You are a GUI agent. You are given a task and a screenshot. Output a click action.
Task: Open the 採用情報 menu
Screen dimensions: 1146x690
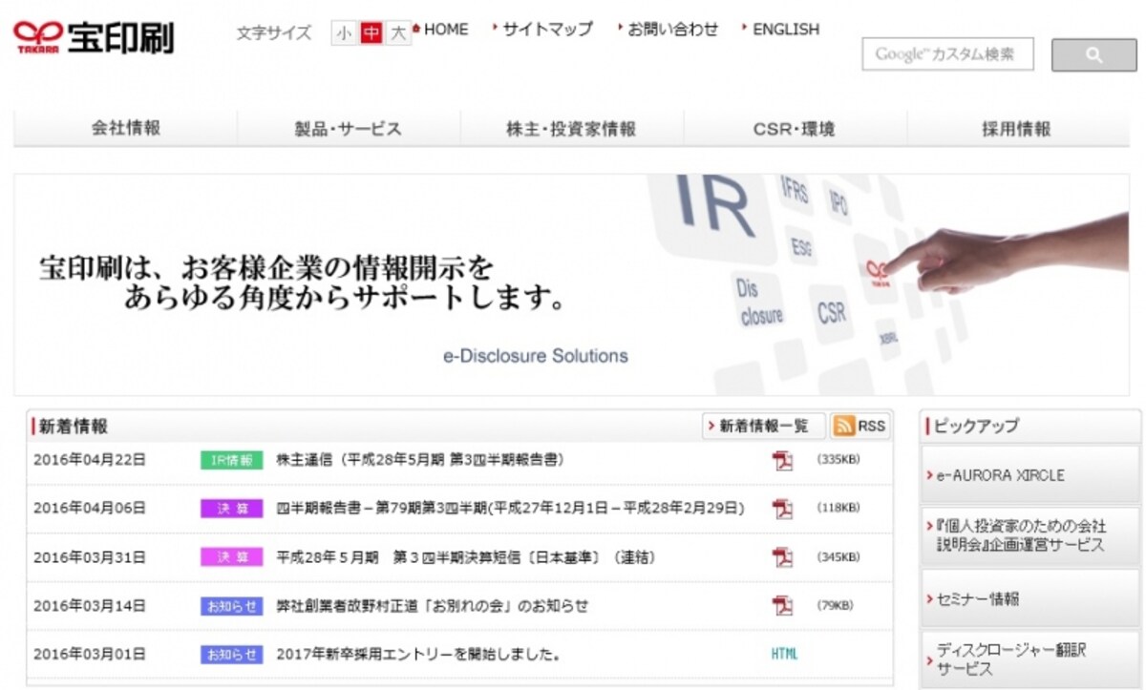coord(1017,129)
